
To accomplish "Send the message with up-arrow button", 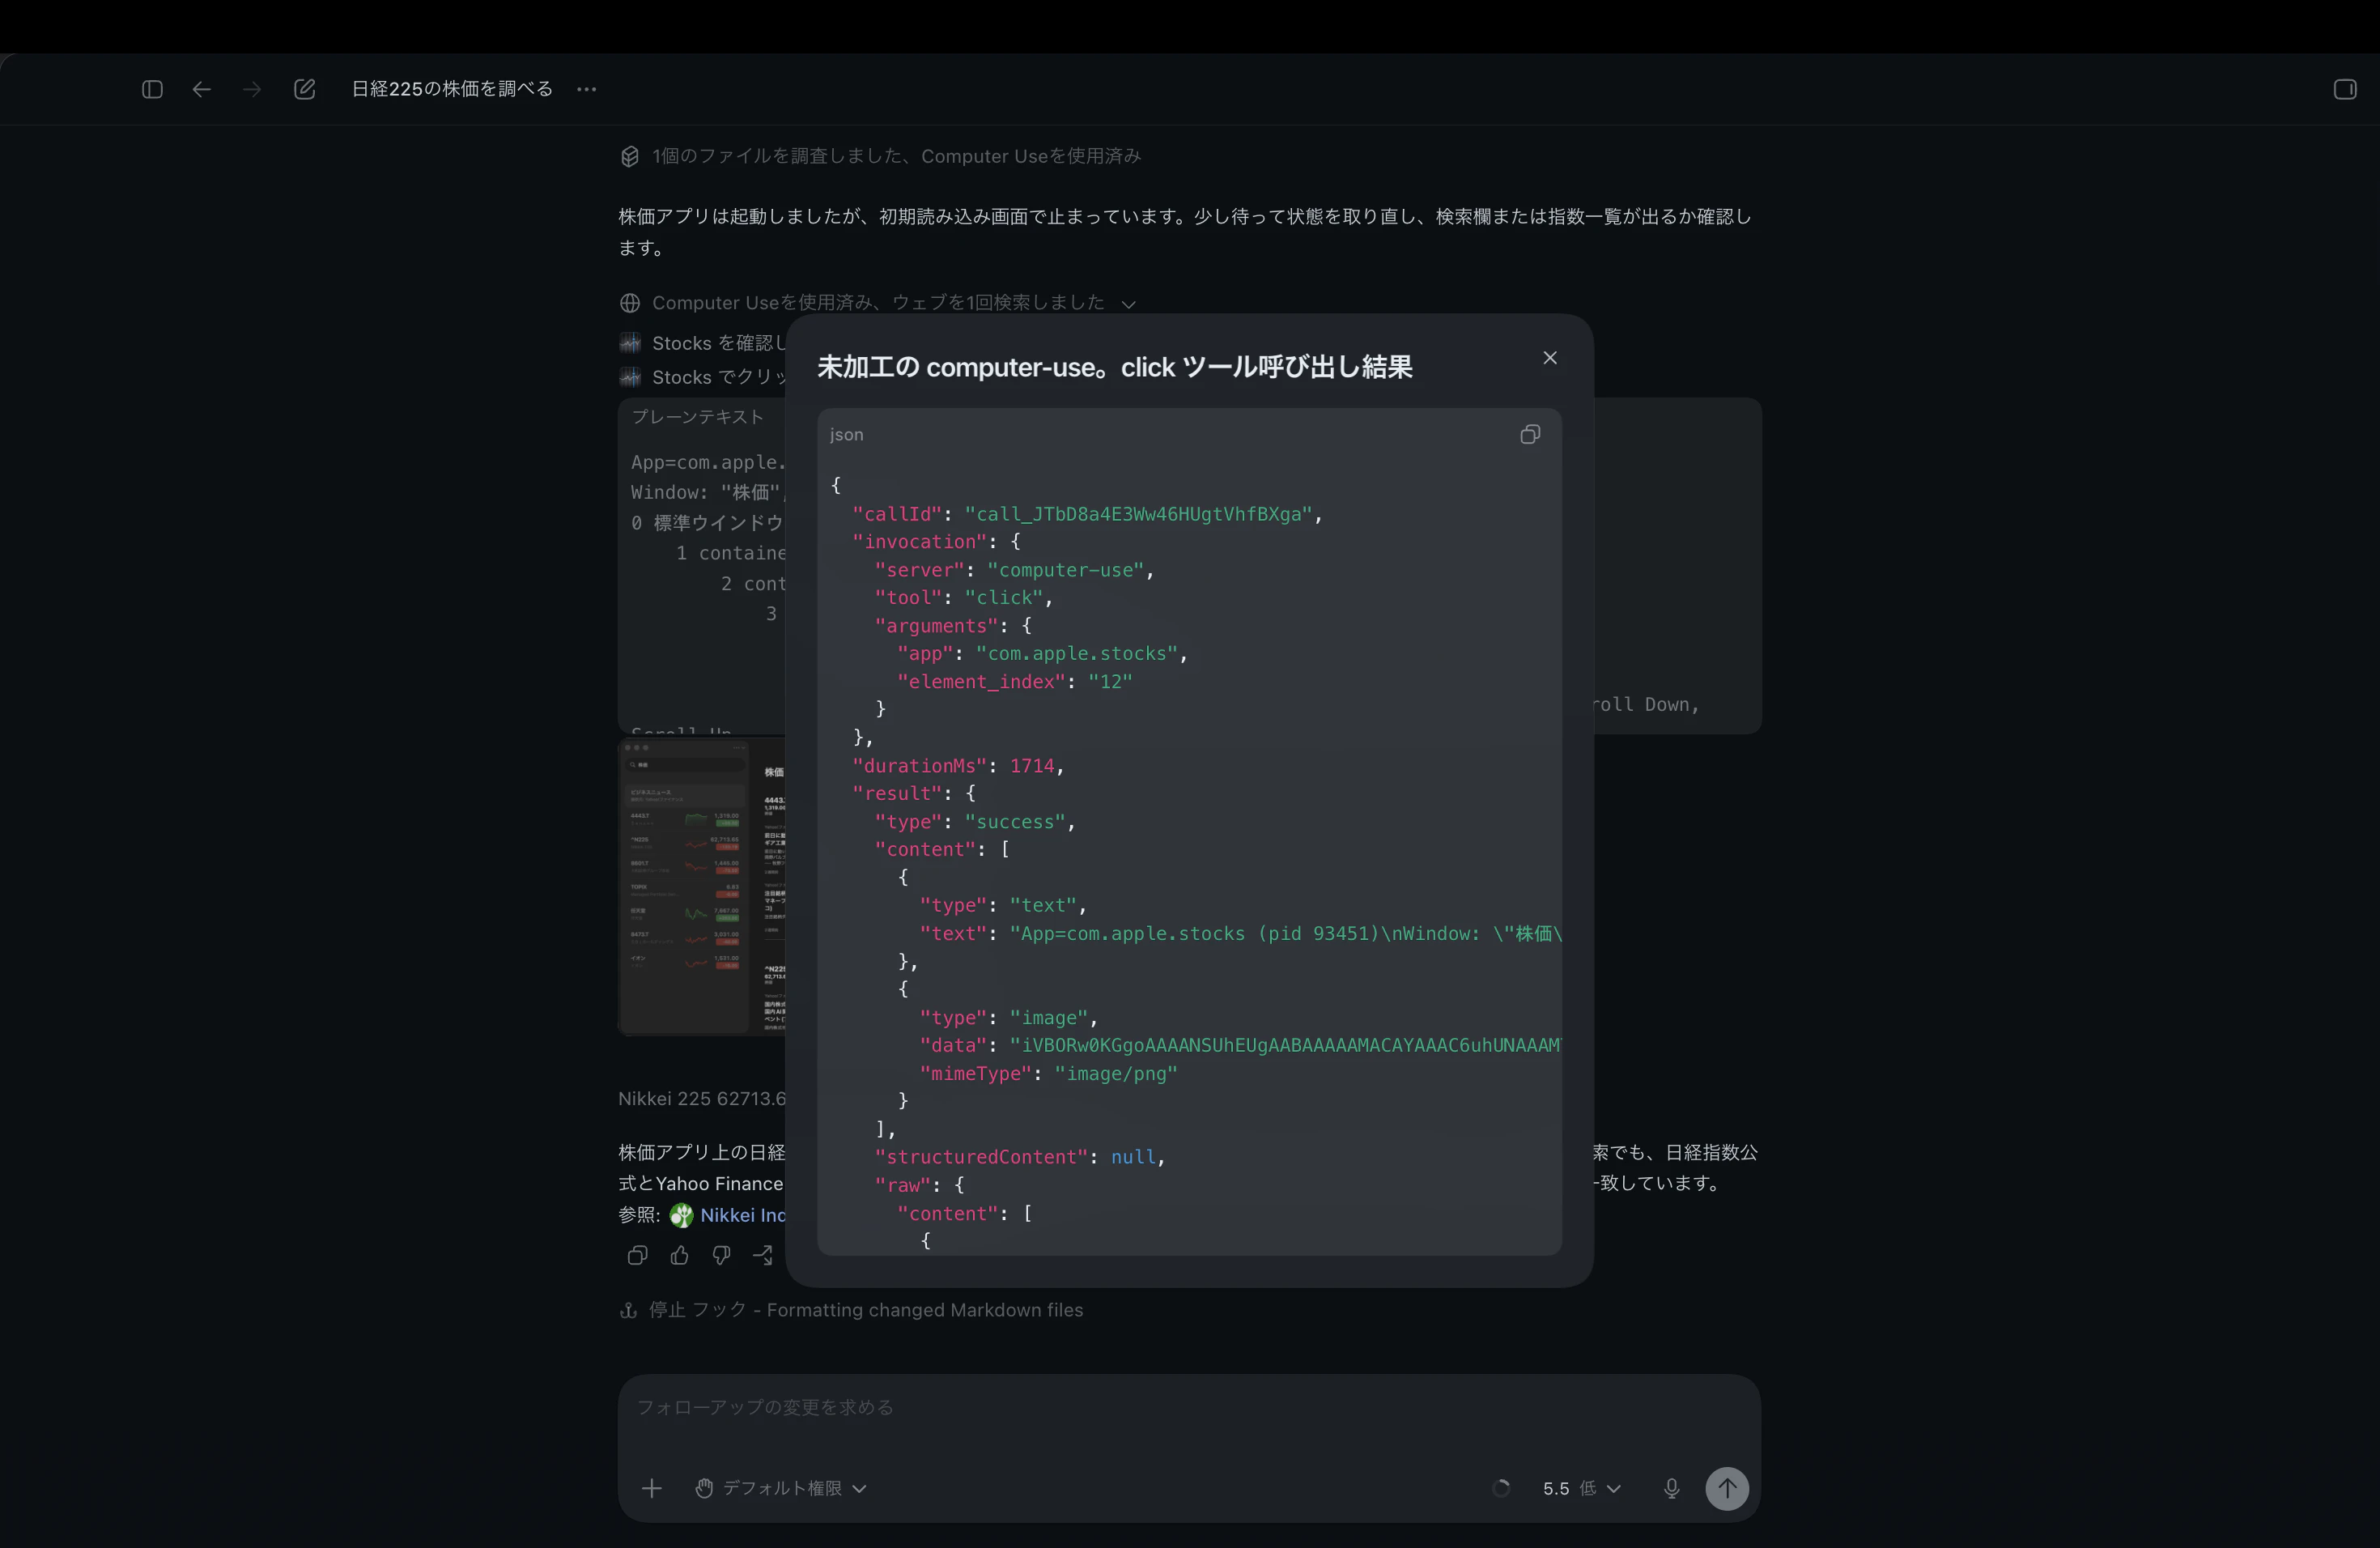I will tap(1727, 1488).
